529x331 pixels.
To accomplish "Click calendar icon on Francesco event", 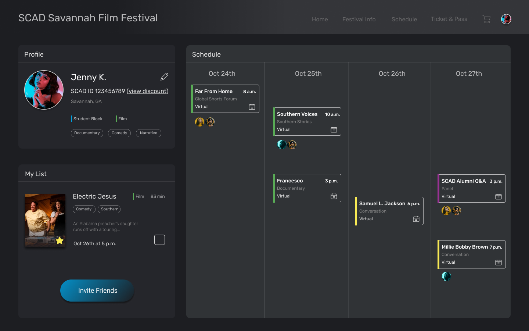I will pyautogui.click(x=334, y=196).
